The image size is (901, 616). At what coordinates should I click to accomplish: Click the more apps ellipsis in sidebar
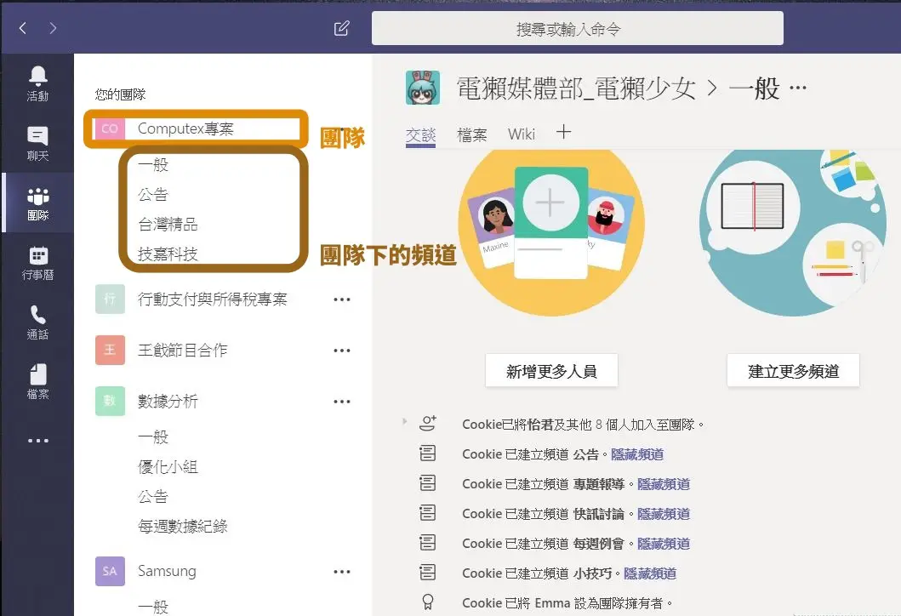point(37,439)
